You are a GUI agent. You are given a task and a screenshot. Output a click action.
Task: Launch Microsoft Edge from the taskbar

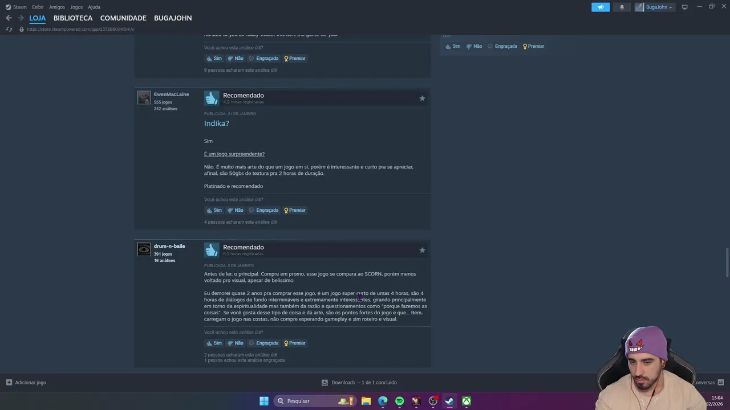click(x=383, y=401)
